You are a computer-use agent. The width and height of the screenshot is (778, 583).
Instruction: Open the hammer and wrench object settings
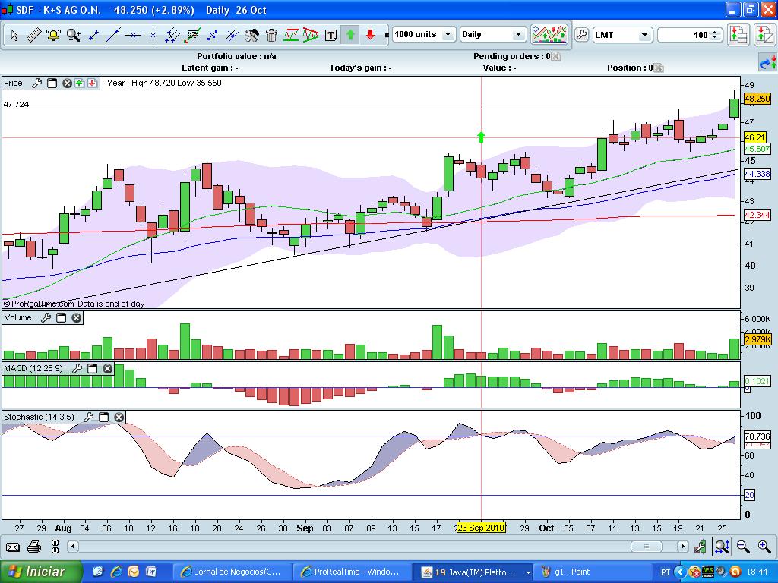click(251, 35)
